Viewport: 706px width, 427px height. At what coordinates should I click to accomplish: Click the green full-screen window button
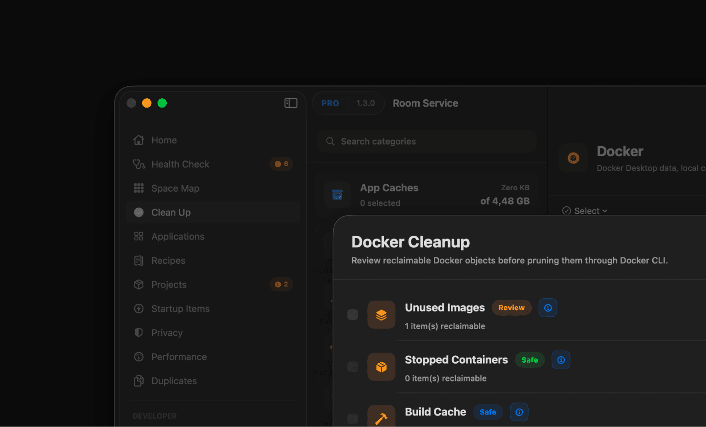(x=162, y=103)
